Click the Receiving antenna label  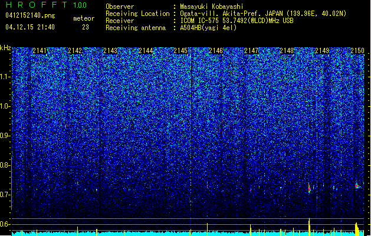[x=136, y=28]
